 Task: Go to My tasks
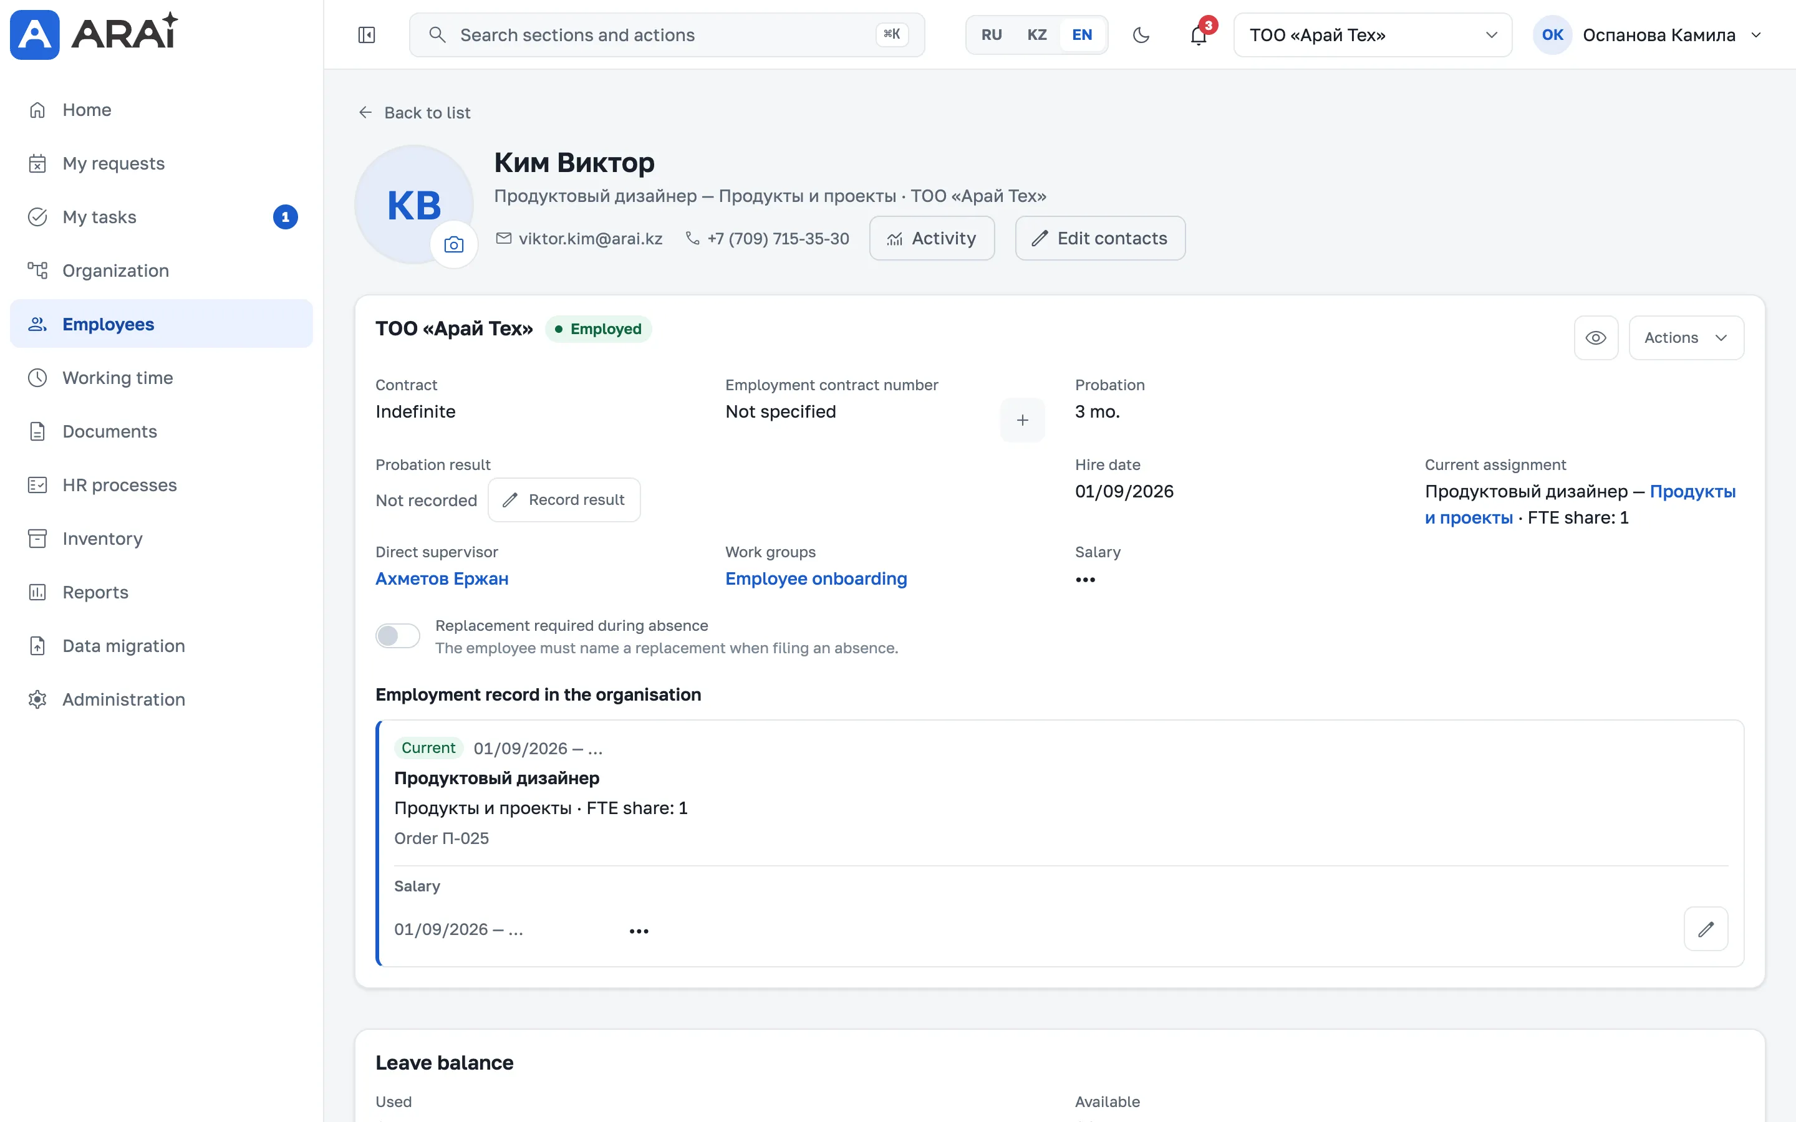pyautogui.click(x=161, y=217)
